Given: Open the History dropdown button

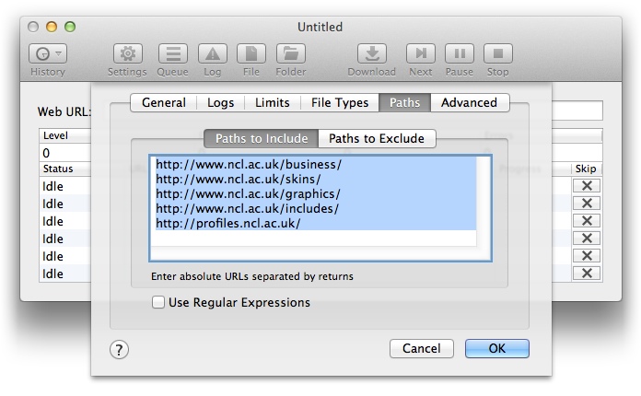Looking at the screenshot, I should [48, 54].
